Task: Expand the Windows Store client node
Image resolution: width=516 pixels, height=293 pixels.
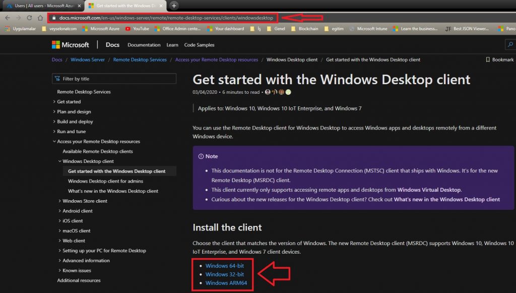Action: (x=83, y=201)
